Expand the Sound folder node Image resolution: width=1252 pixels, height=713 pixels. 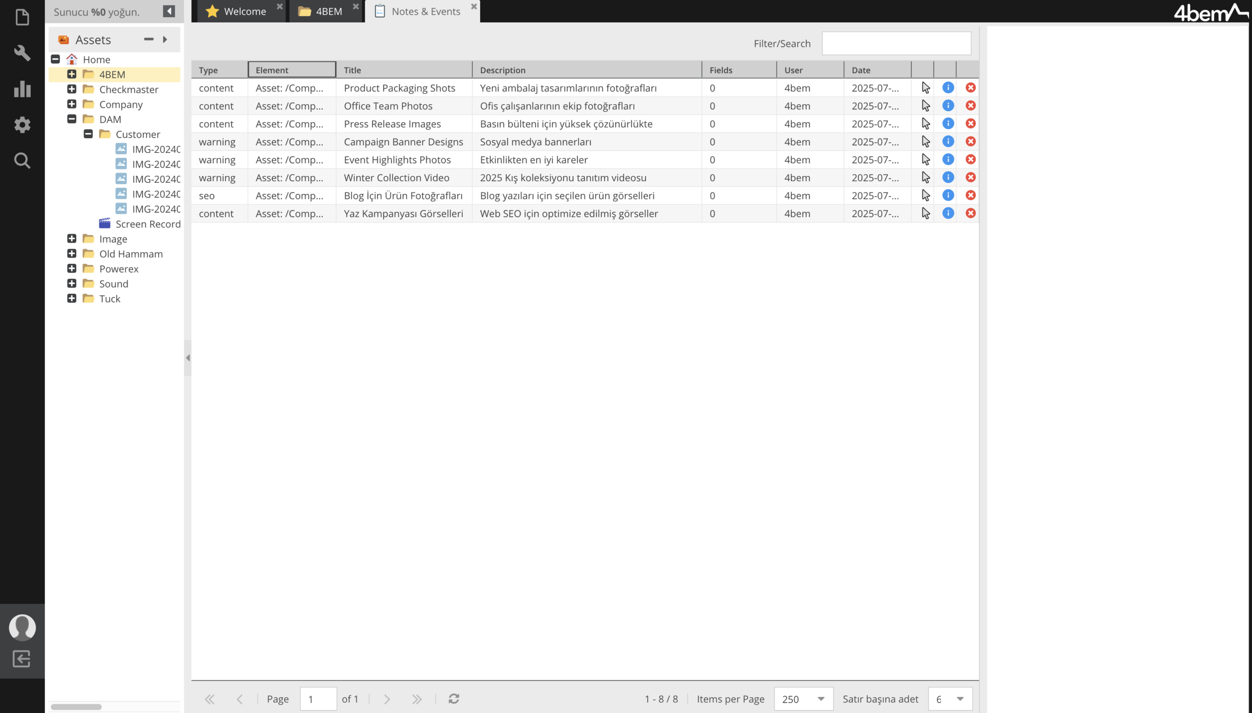tap(71, 283)
